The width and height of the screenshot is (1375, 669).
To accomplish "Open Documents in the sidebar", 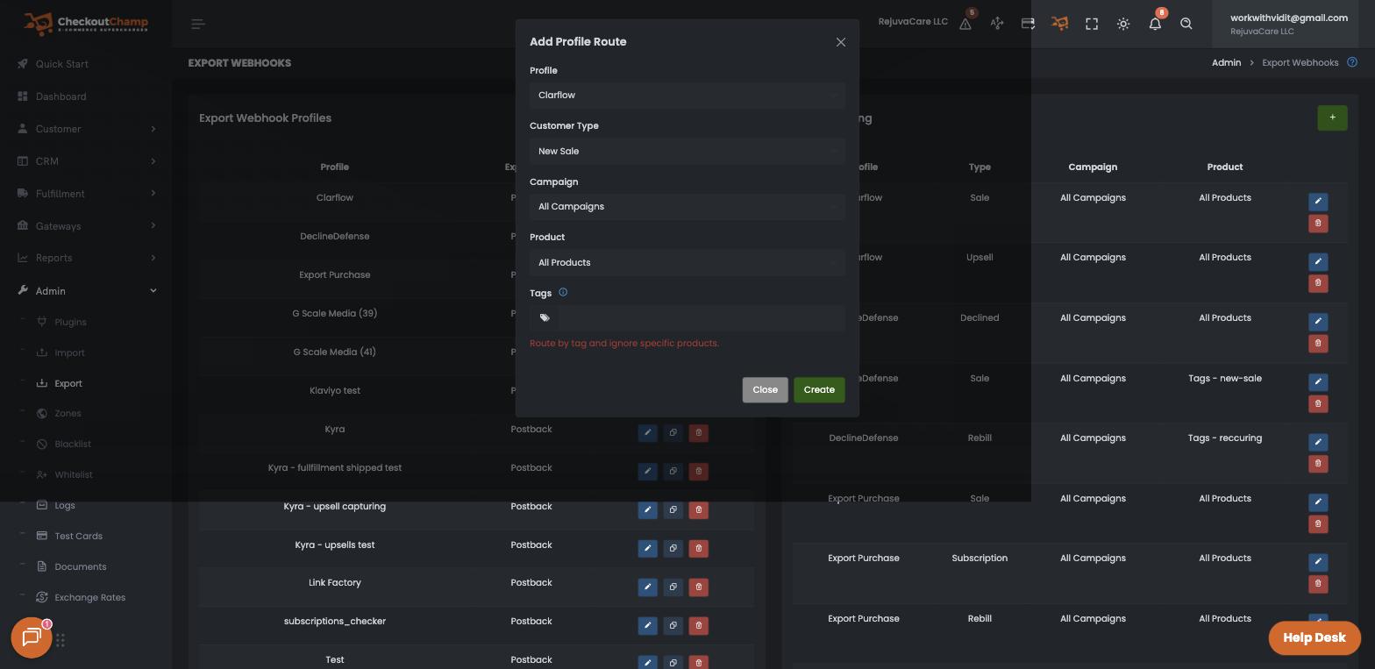I will 80,566.
